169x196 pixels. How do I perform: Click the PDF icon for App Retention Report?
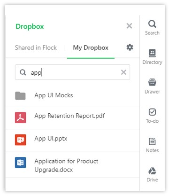click(21, 118)
